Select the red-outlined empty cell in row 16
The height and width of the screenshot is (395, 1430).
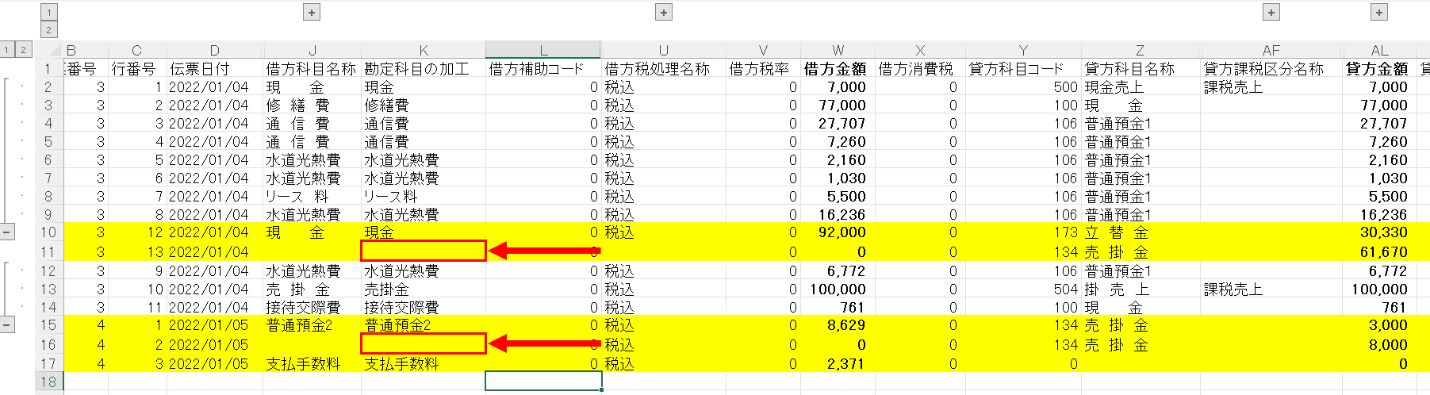pyautogui.click(x=424, y=344)
